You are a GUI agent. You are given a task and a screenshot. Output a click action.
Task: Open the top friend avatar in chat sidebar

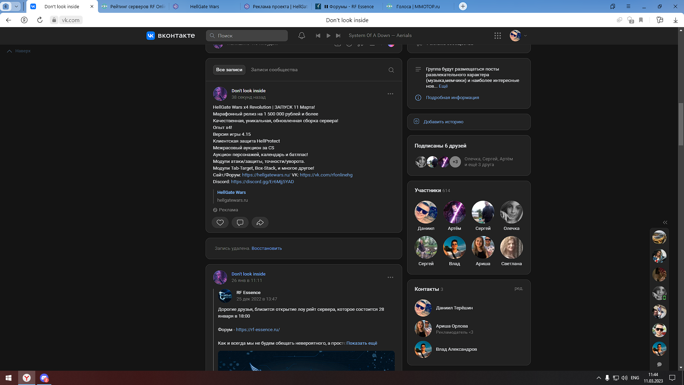659,237
